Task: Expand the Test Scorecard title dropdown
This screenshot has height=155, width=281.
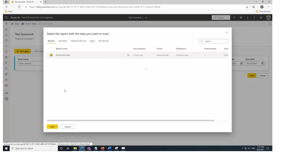Action: (146, 18)
